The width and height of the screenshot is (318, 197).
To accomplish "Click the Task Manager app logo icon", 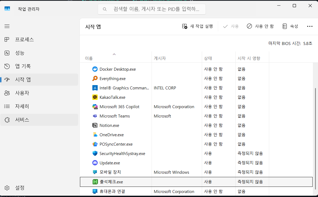I will [x=7, y=9].
